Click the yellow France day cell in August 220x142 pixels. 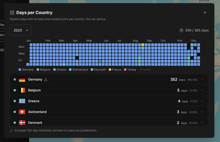click(x=143, y=45)
